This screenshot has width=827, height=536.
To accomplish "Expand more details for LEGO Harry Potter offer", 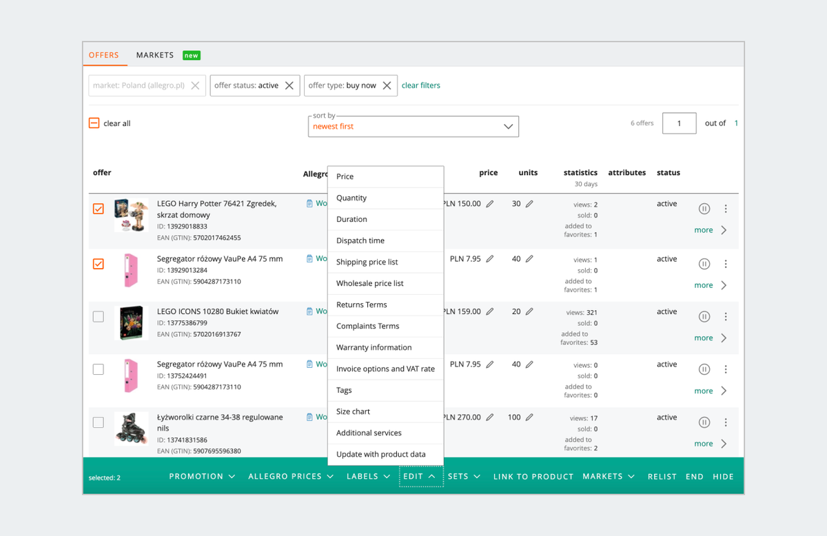I will pyautogui.click(x=711, y=230).
